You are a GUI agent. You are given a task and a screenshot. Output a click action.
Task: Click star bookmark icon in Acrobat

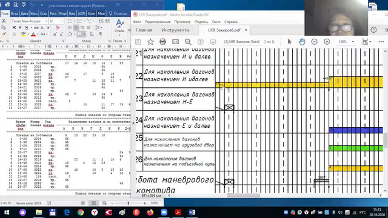pyautogui.click(x=150, y=42)
